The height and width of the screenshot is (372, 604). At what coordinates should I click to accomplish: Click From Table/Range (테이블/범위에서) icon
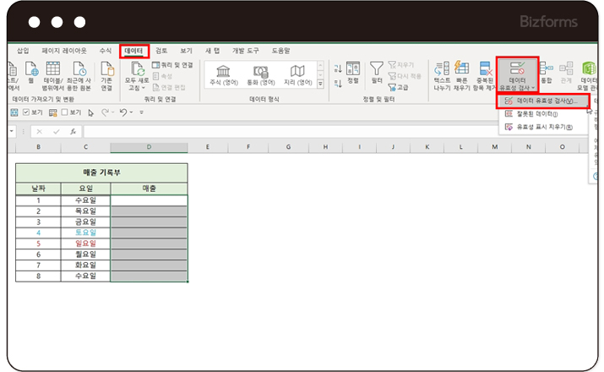[53, 73]
